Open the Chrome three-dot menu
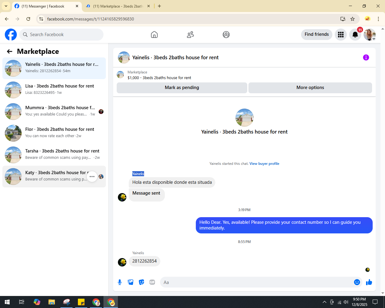Image resolution: width=385 pixels, height=308 pixels. [x=378, y=19]
